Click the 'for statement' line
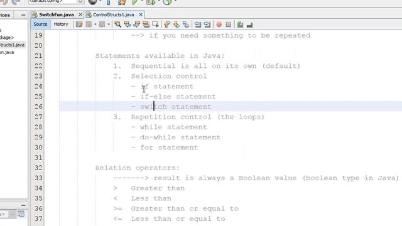 pos(169,148)
